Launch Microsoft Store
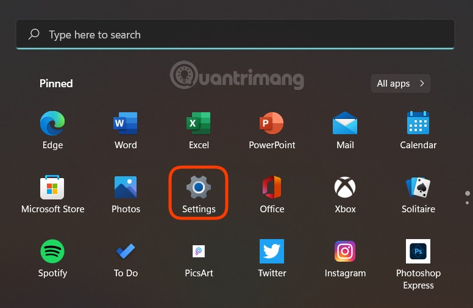 click(52, 187)
